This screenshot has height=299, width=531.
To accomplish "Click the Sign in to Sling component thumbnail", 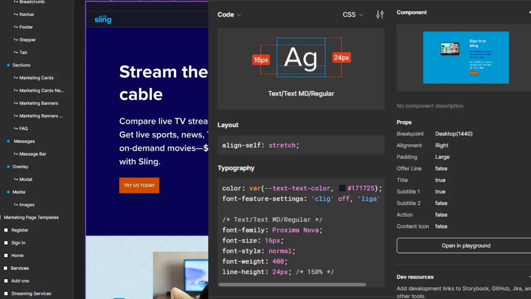I will click(x=466, y=57).
